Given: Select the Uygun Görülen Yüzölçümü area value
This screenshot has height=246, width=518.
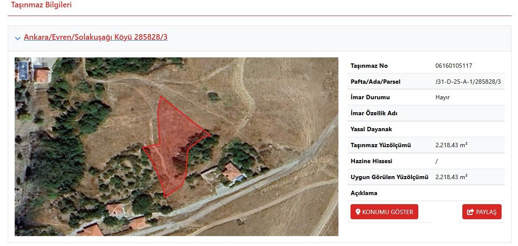Looking at the screenshot, I should [452, 177].
